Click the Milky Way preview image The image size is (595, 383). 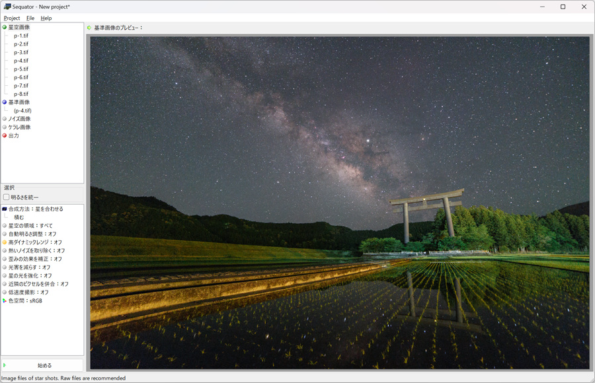(x=339, y=202)
